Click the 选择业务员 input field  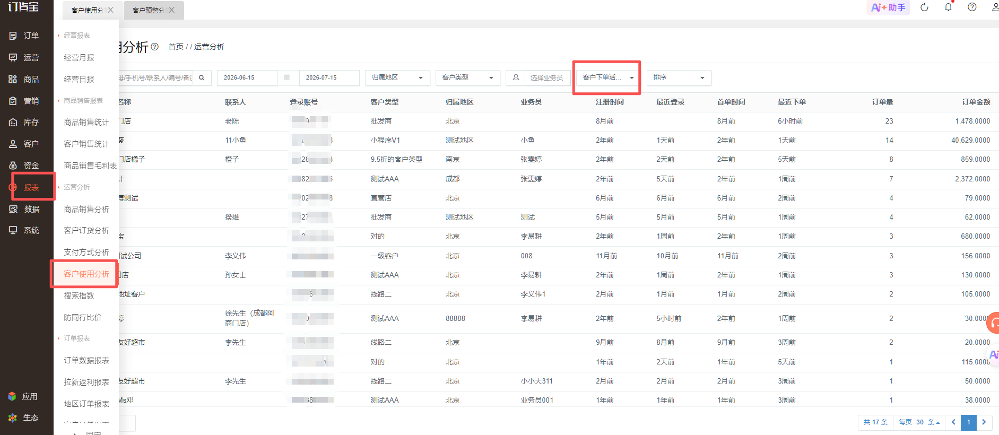tap(548, 77)
